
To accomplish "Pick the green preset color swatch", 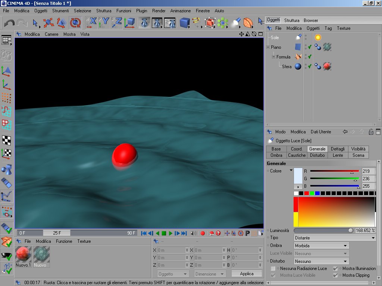I will coord(312,193).
